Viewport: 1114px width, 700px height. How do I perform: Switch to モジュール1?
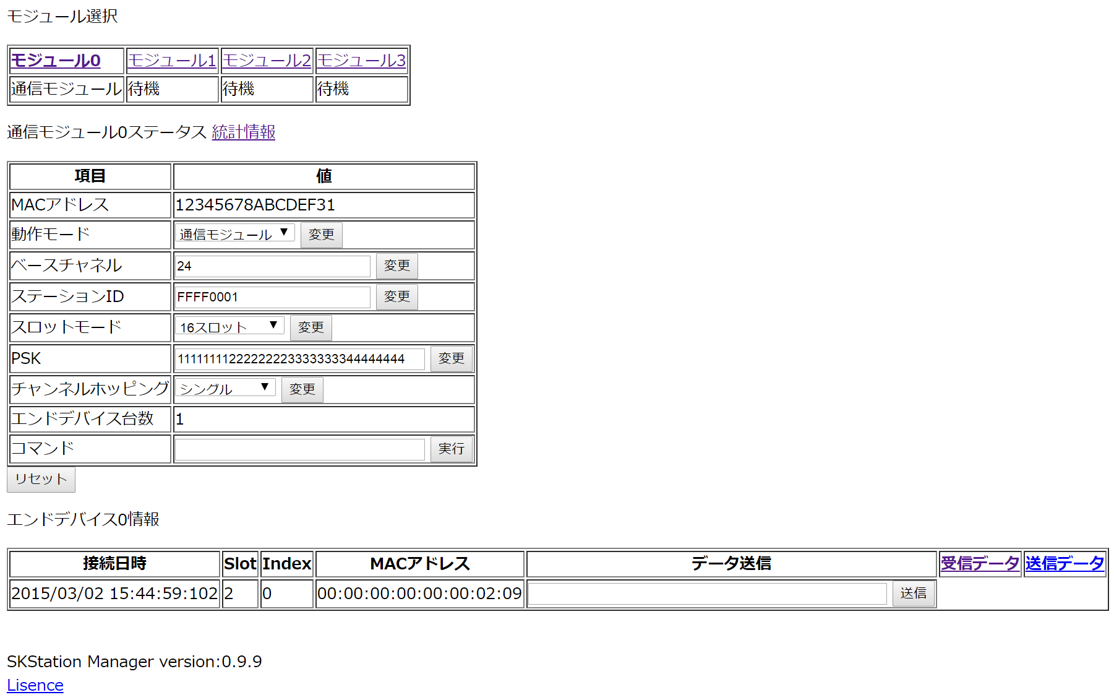pos(171,61)
